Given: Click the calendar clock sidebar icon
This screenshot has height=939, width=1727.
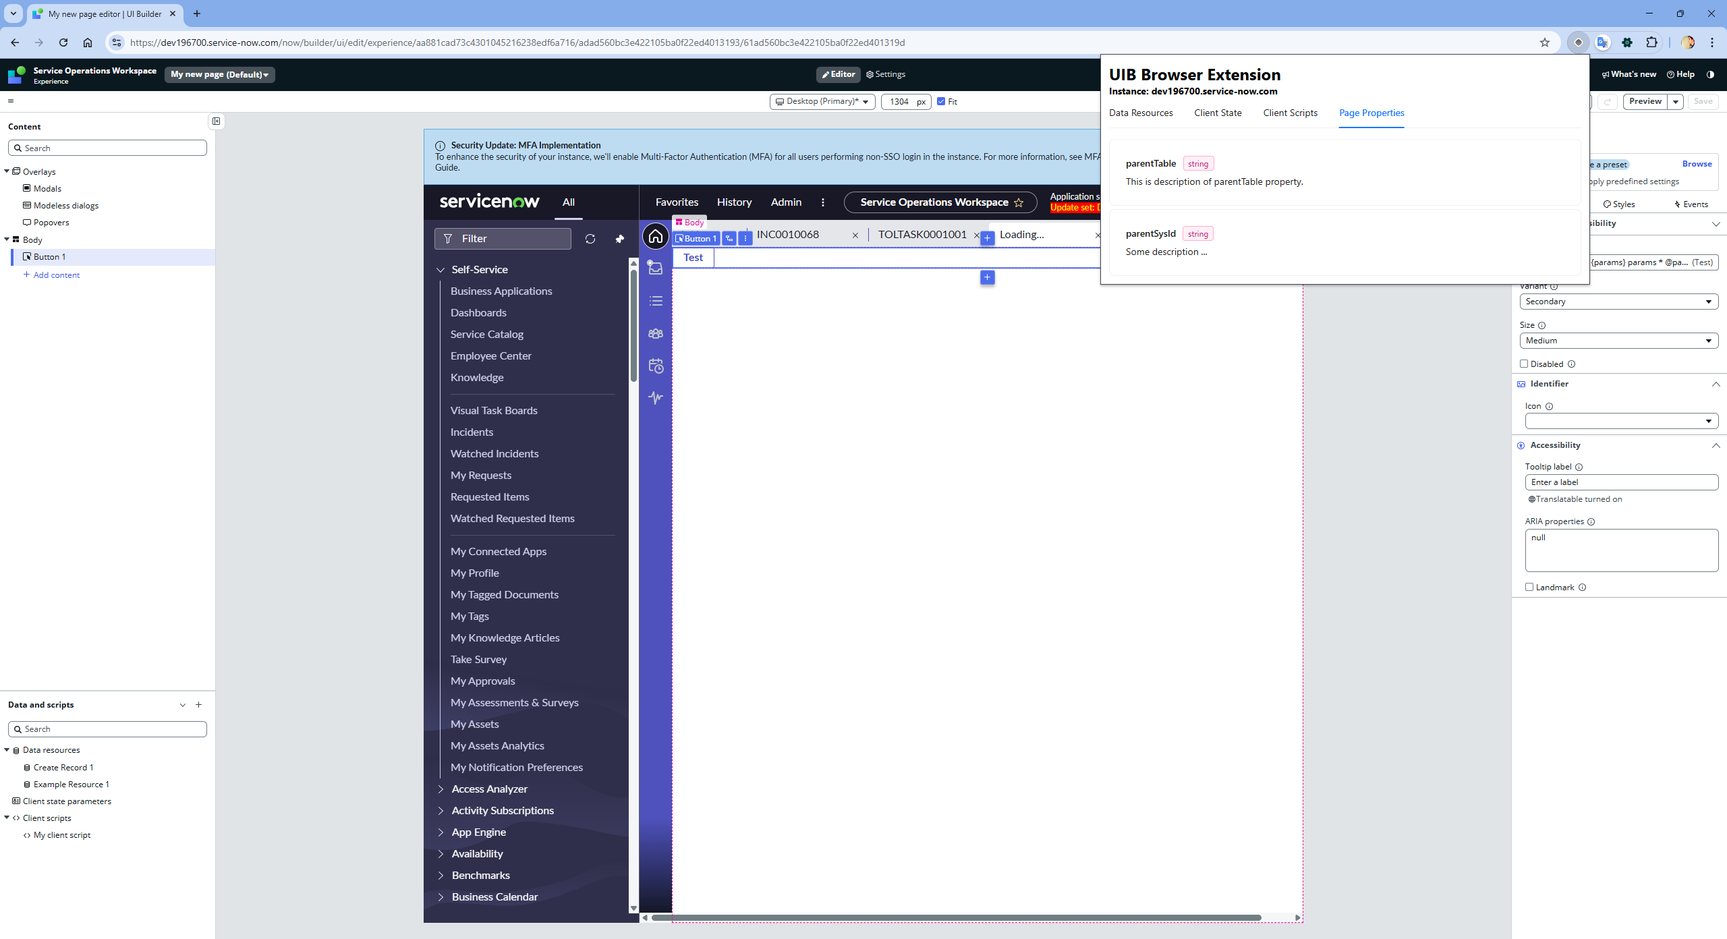Looking at the screenshot, I should 656,366.
